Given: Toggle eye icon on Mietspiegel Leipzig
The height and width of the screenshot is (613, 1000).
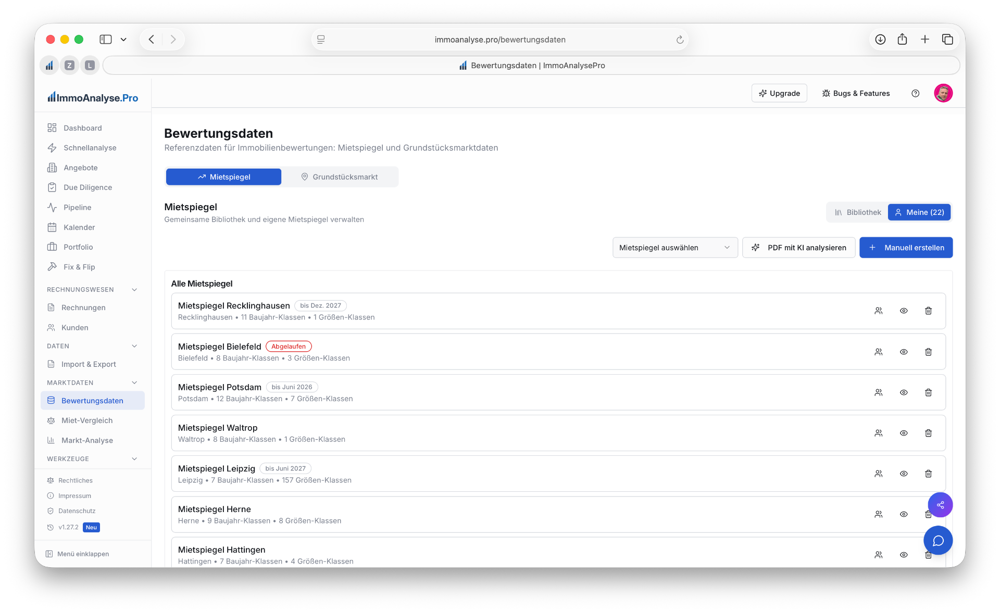Looking at the screenshot, I should click(x=904, y=474).
